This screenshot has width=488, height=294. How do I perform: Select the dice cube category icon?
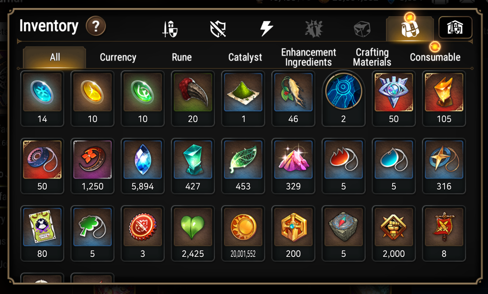pos(362,29)
